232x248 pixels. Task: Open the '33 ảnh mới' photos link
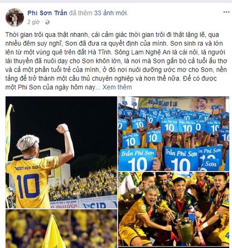(x=110, y=13)
